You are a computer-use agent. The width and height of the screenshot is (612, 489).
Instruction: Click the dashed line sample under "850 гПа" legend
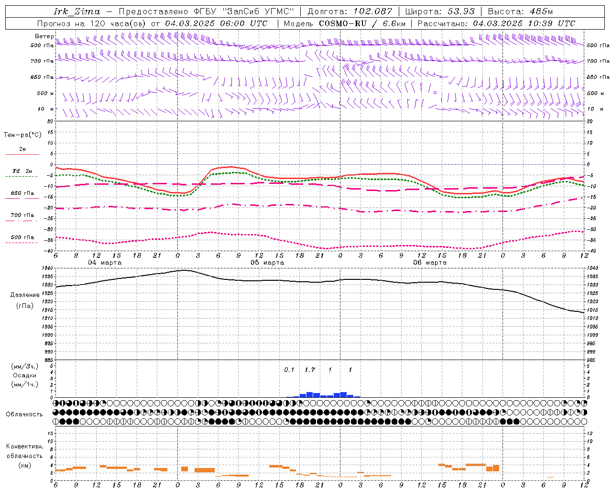coord(22,199)
